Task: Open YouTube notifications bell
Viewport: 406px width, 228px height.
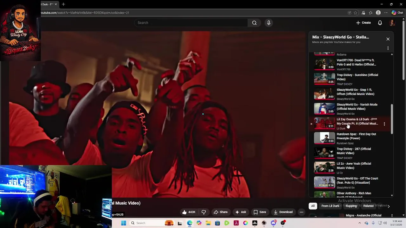Action: pos(380,23)
